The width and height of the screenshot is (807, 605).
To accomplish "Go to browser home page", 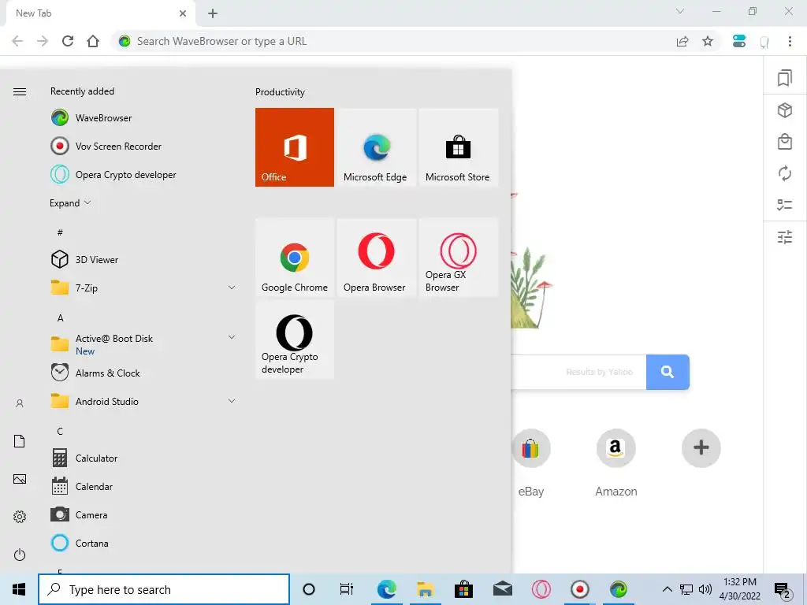I will click(93, 41).
